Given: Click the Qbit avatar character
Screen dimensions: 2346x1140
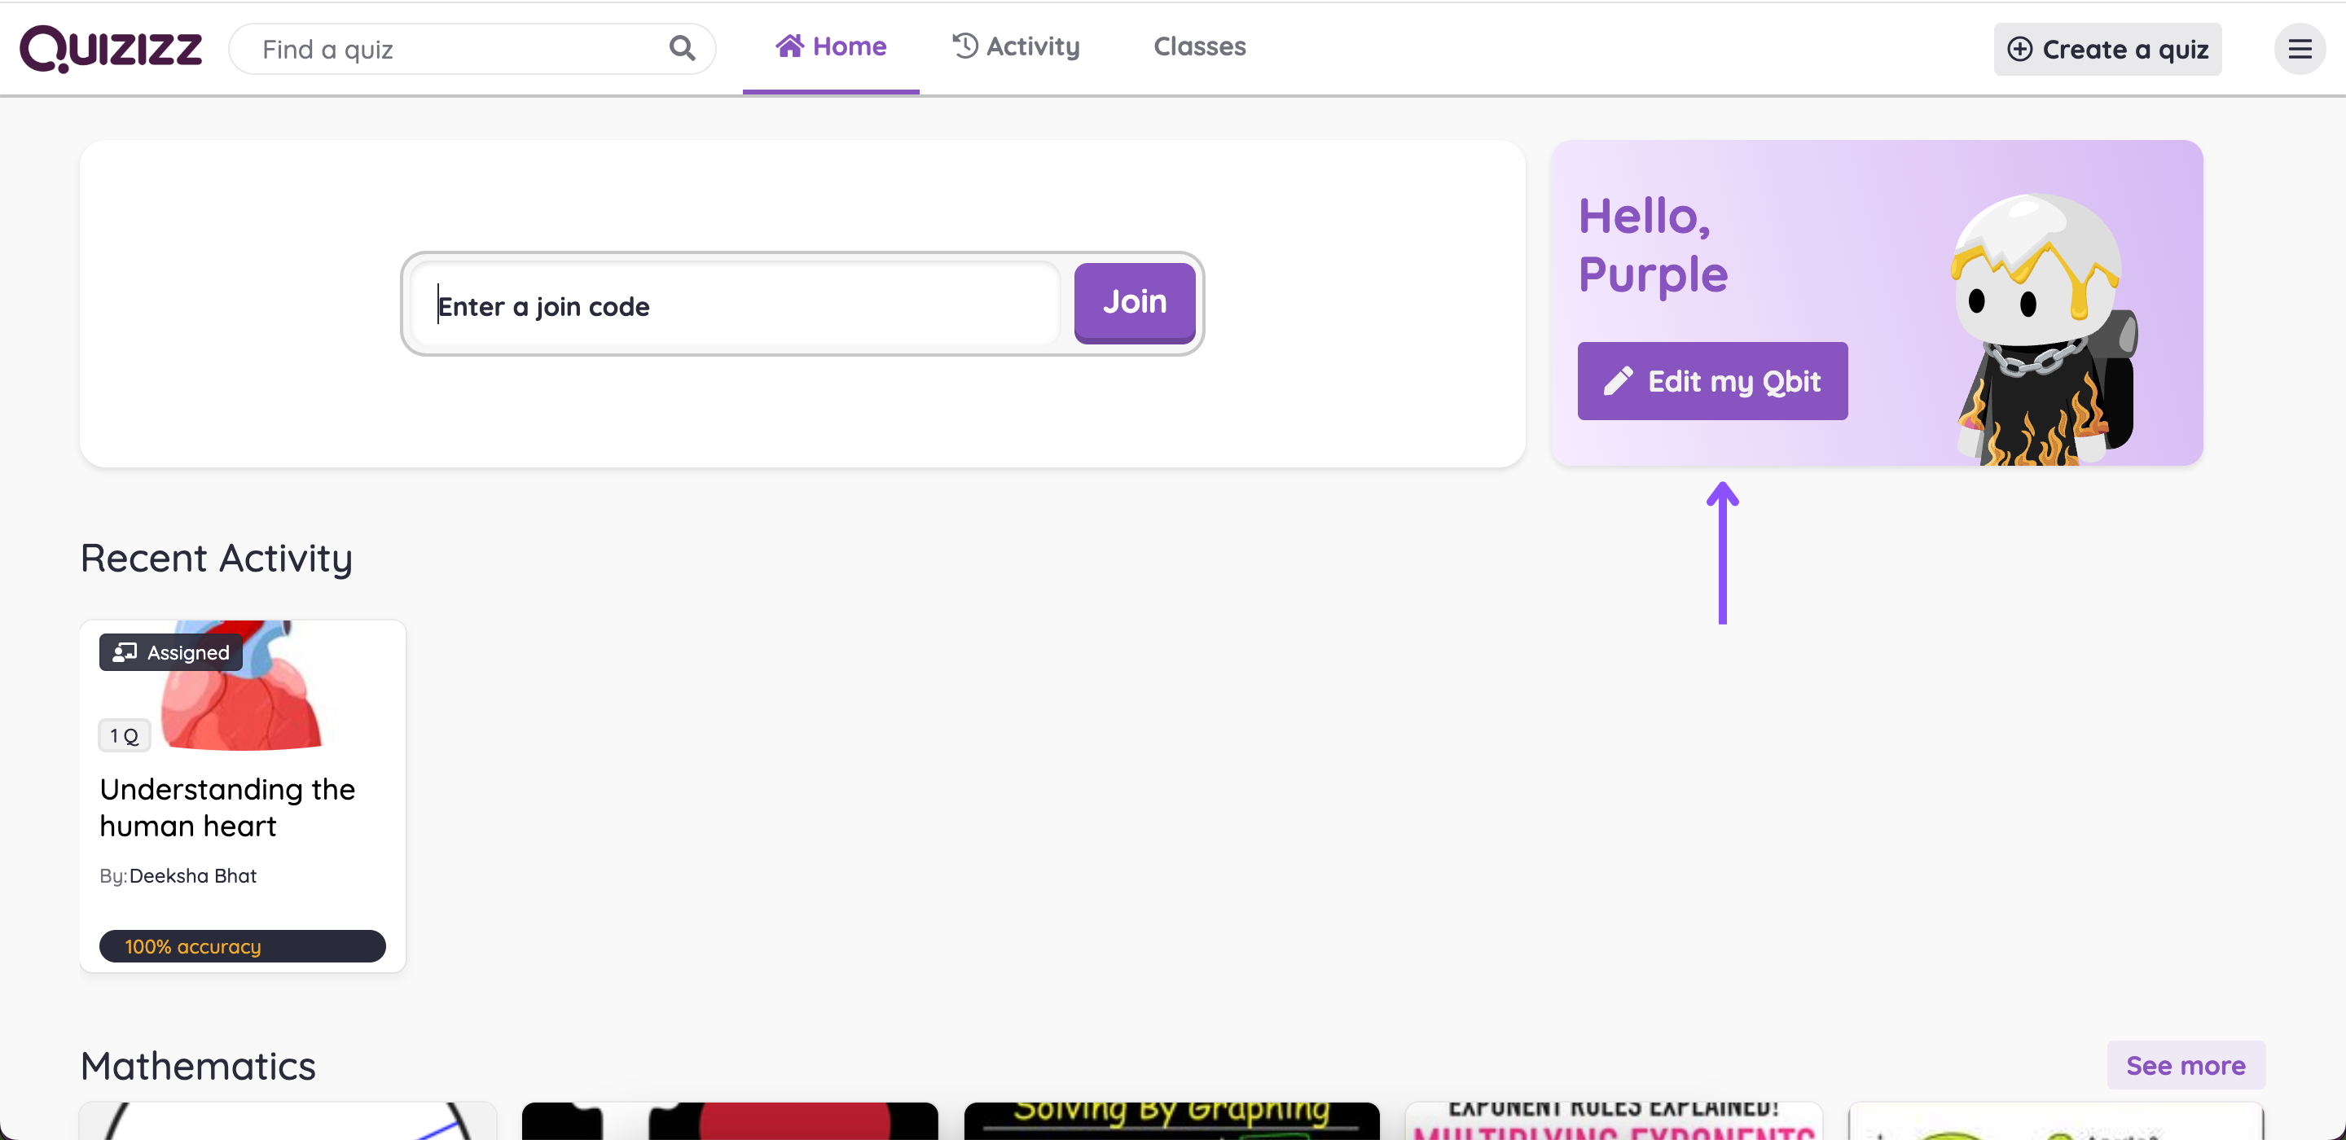Looking at the screenshot, I should pos(2044,330).
